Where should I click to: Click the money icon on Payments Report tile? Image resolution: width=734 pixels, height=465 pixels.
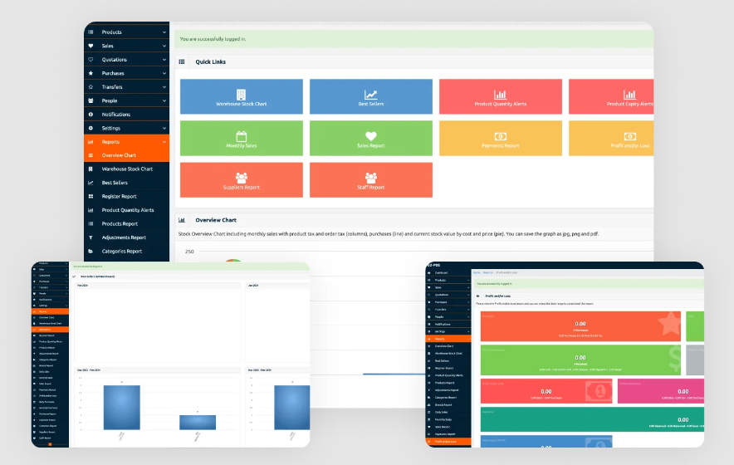[501, 136]
